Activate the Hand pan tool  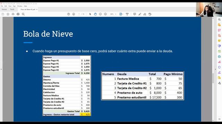(x=95, y=14)
